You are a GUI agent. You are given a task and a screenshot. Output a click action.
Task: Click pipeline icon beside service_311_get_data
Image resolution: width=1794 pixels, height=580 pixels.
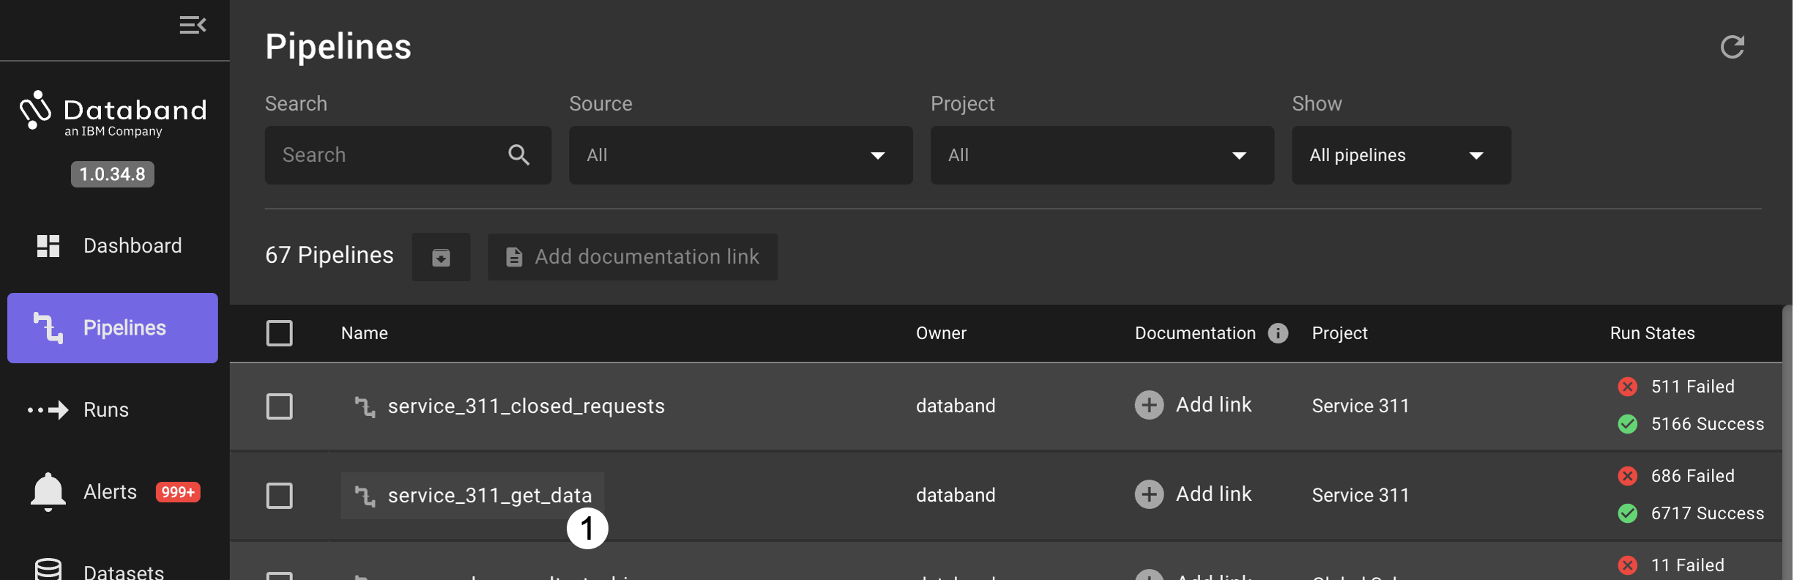365,496
